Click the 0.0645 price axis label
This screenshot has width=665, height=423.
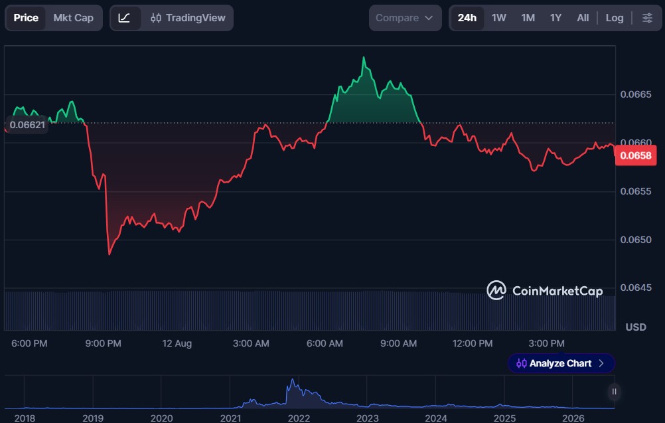point(636,288)
